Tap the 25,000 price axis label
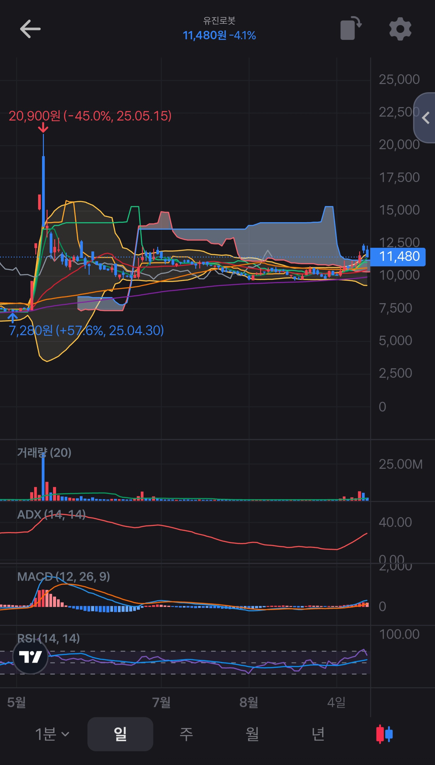435x765 pixels. pyautogui.click(x=399, y=79)
